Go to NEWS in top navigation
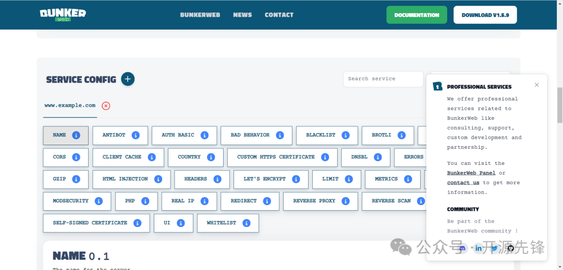The width and height of the screenshot is (563, 270). [242, 15]
